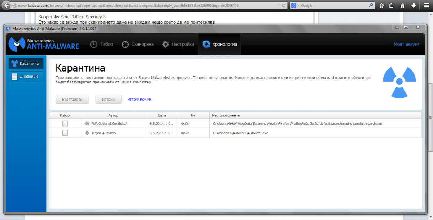The image size is (433, 220).
Task: Click the Firefox back navigation arrow
Action: pyautogui.click(x=6, y=6)
